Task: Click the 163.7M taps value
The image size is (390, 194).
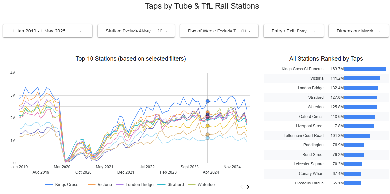Action: pos(337,69)
